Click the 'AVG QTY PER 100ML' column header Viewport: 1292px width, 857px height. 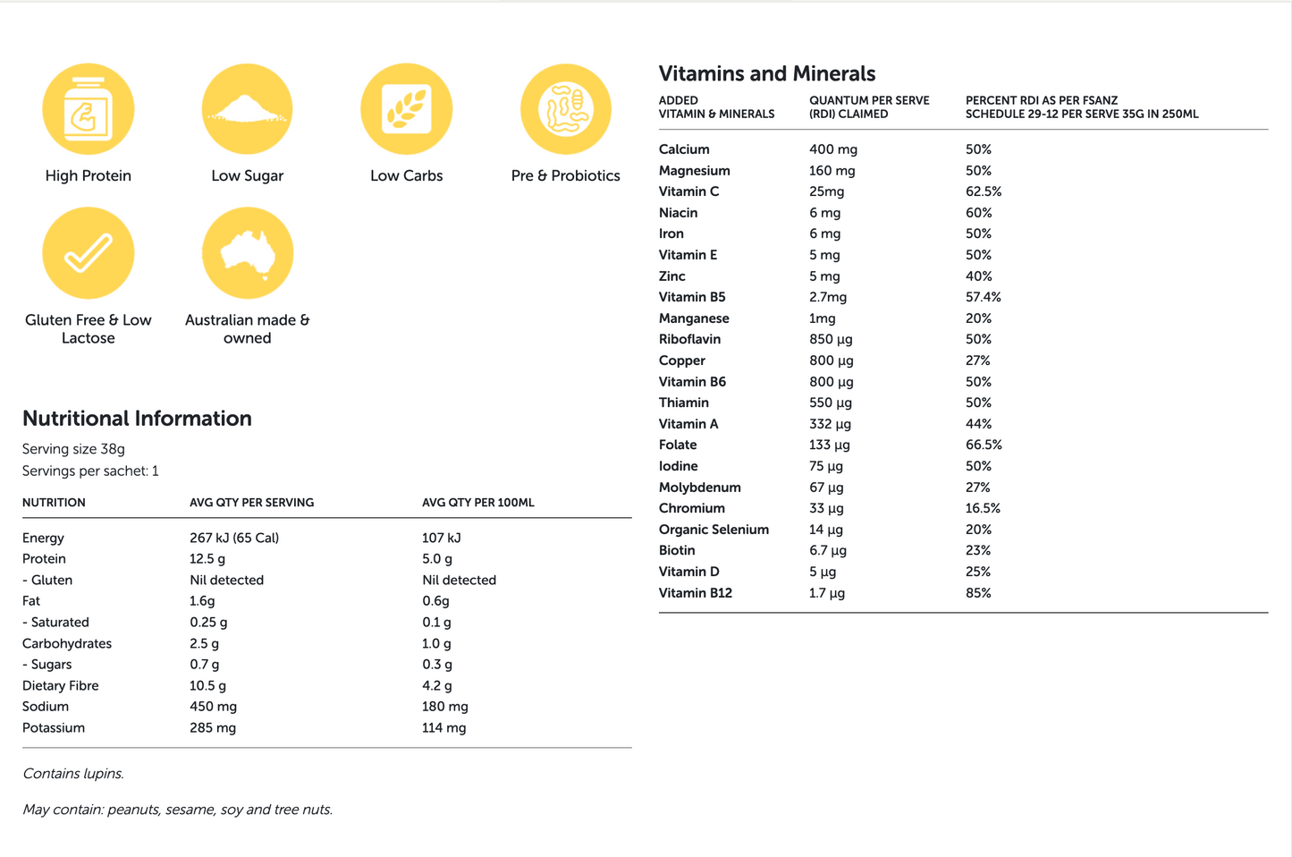coord(477,503)
